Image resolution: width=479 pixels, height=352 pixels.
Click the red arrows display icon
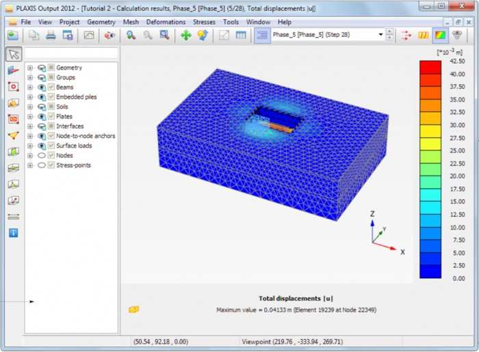point(406,35)
